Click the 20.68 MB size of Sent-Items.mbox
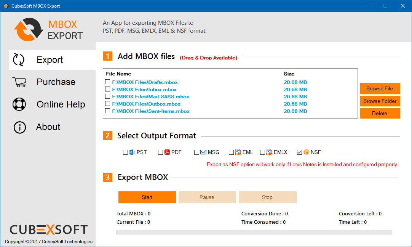This screenshot has width=412, height=247. [x=295, y=111]
